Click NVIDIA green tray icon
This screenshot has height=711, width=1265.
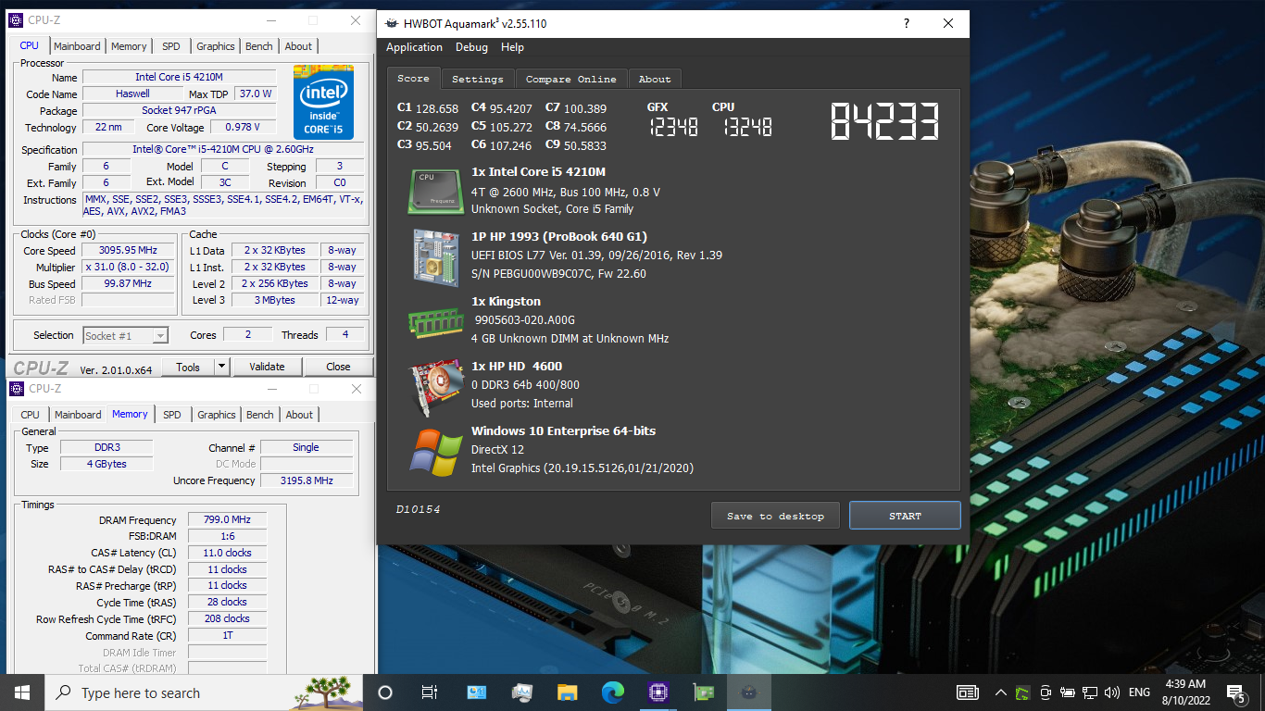(1023, 692)
